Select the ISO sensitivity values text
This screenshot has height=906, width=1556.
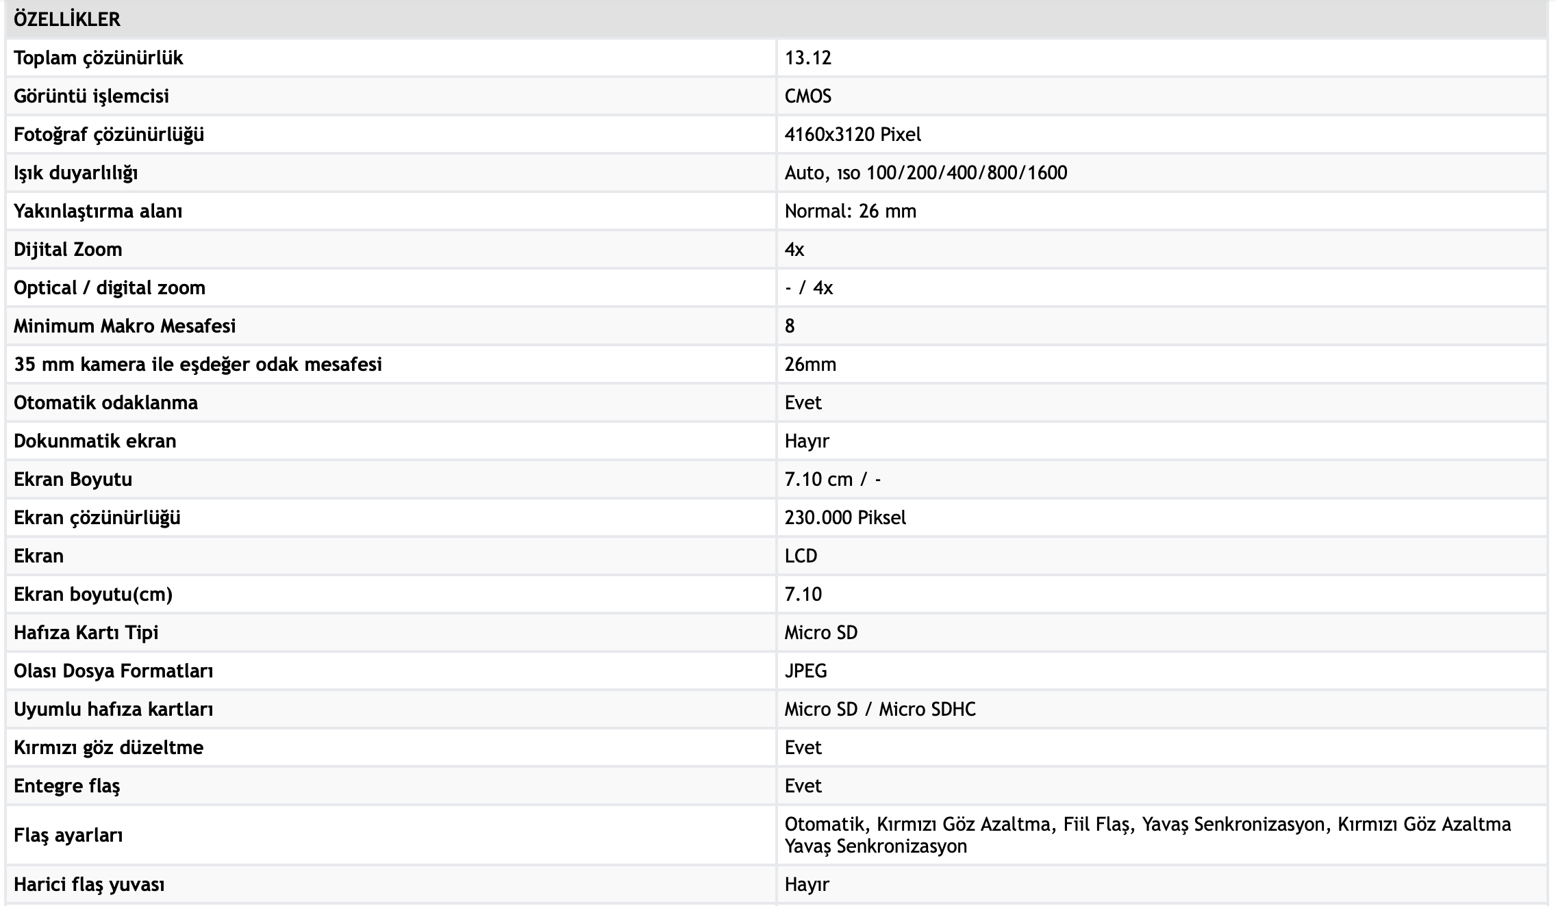tap(925, 173)
